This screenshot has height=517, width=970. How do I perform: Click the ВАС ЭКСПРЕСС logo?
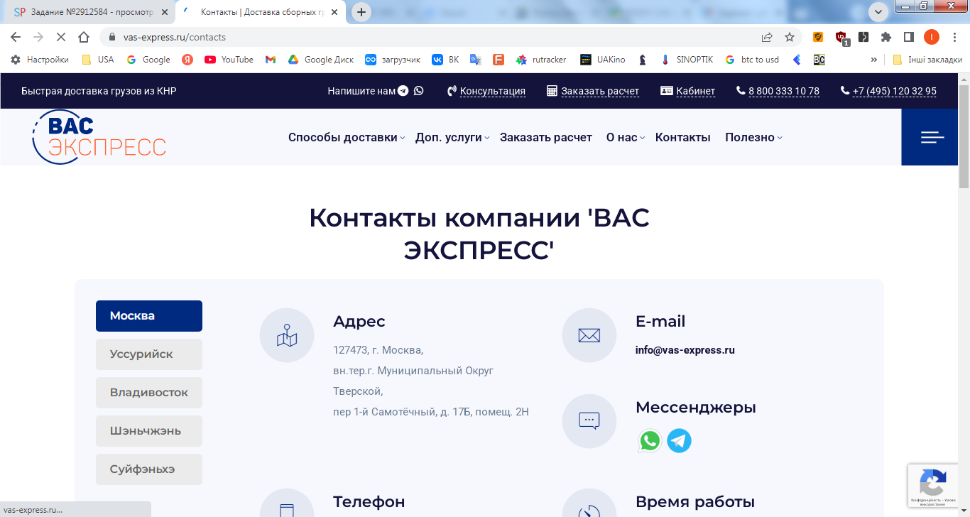pyautogui.click(x=99, y=137)
